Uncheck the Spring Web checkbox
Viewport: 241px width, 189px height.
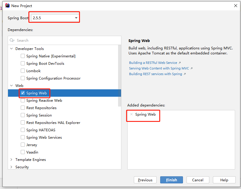23,93
